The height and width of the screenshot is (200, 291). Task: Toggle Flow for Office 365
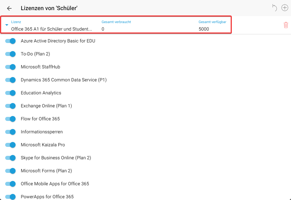[x=10, y=119]
